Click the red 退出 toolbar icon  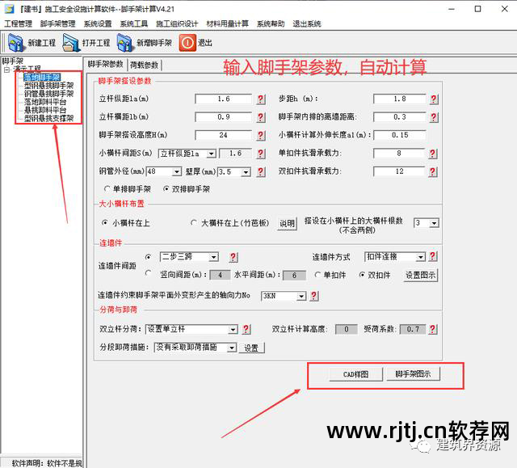click(x=187, y=43)
